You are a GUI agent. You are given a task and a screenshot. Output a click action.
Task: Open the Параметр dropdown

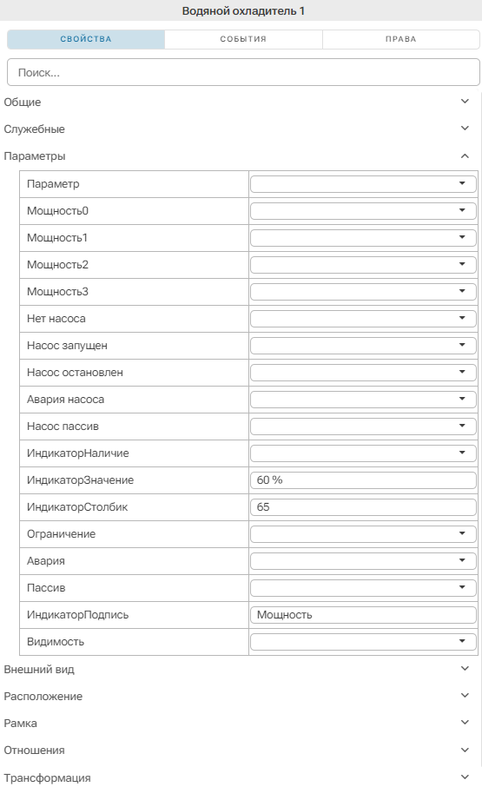[x=363, y=183]
